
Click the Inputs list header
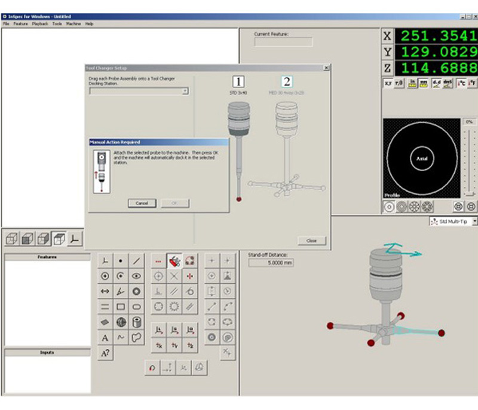click(47, 353)
